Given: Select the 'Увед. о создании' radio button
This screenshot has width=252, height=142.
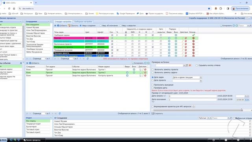Looking at the screenshot, I should pyautogui.click(x=81, y=26).
